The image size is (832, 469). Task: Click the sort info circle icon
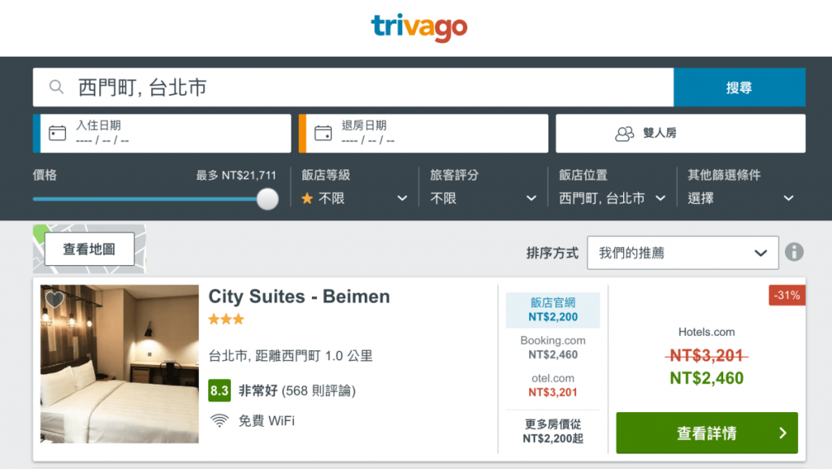795,252
